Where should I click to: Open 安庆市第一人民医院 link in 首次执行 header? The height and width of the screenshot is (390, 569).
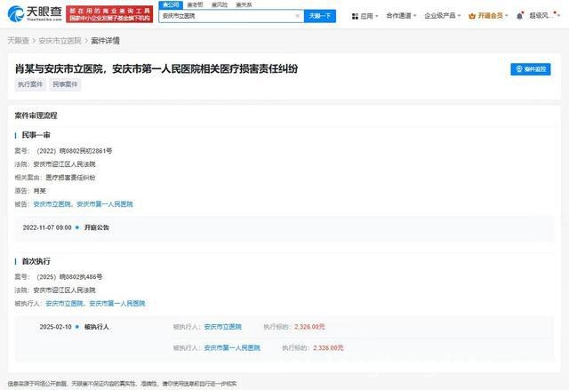point(117,304)
